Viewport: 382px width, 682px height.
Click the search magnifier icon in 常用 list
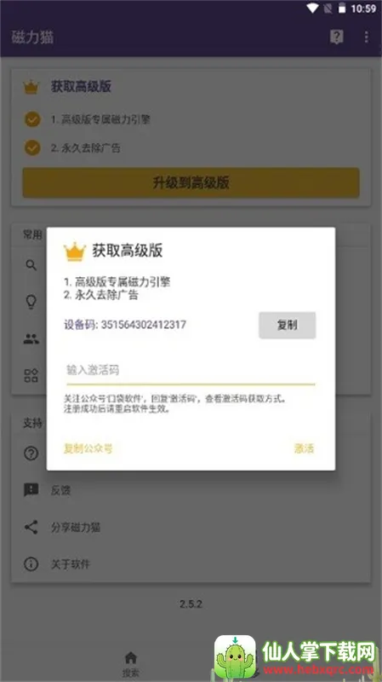click(31, 264)
